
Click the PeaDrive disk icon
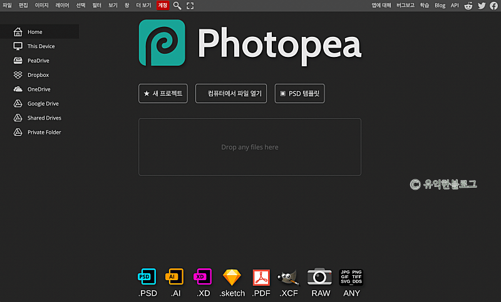[18, 61]
